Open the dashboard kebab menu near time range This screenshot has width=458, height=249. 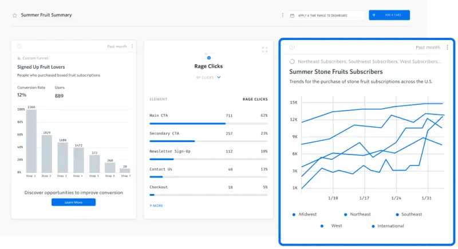[282, 15]
